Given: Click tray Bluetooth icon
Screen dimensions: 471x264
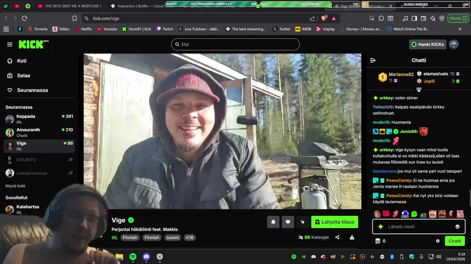Looking at the screenshot, I should coord(392,257).
